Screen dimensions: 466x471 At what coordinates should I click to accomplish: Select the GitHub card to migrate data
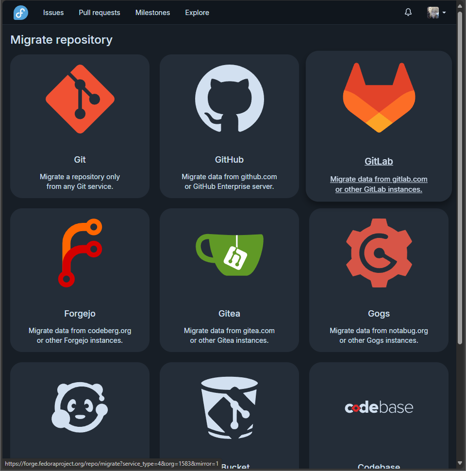click(229, 126)
